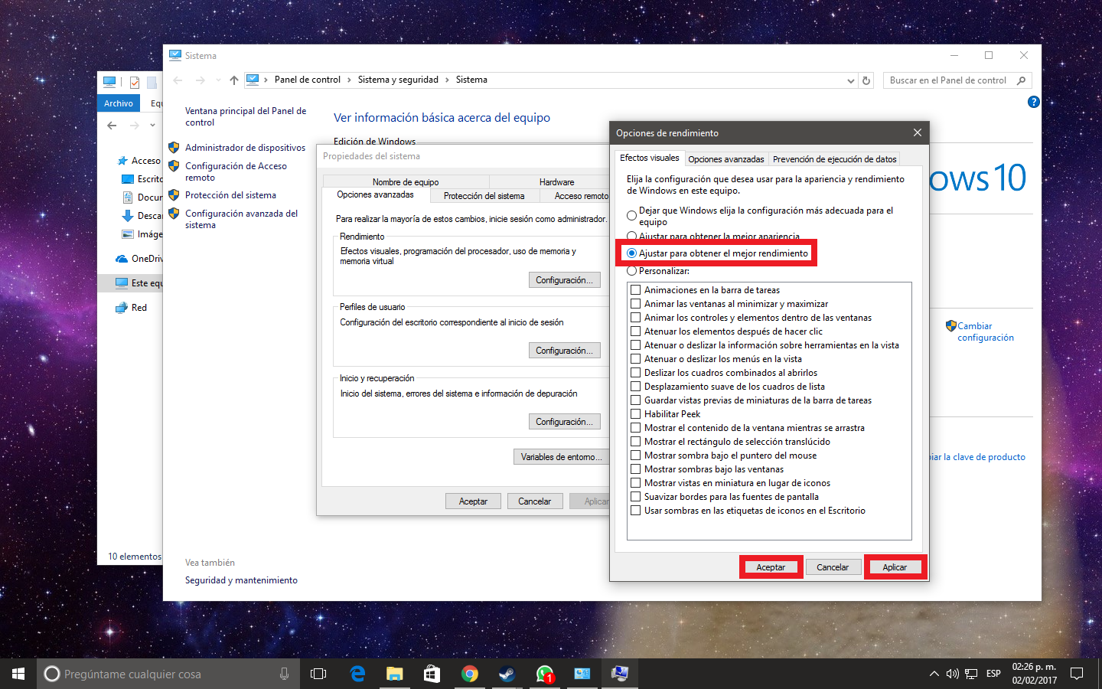Switch to the Efectos visuales tab
The width and height of the screenshot is (1102, 689).
tap(650, 158)
